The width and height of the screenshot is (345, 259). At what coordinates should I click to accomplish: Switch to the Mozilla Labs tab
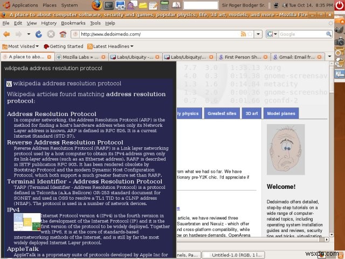coord(80,57)
